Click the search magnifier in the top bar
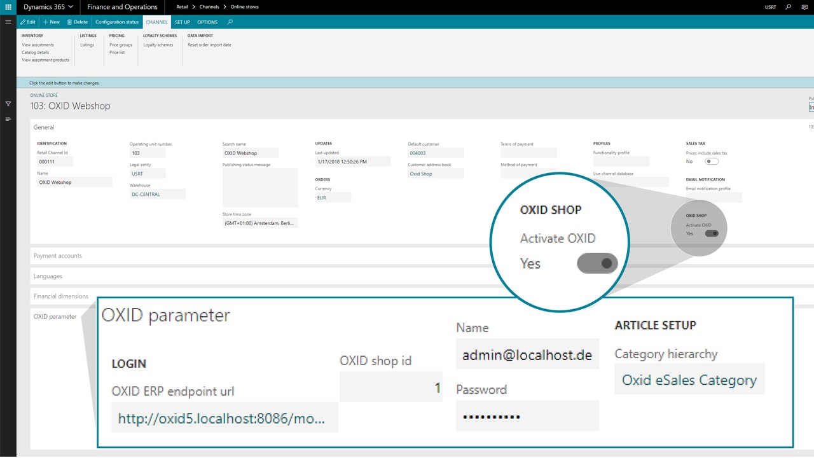Image resolution: width=814 pixels, height=458 pixels. (789, 7)
